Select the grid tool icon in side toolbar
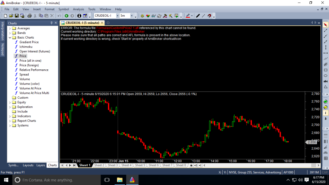329x185 pixels. click(325, 158)
